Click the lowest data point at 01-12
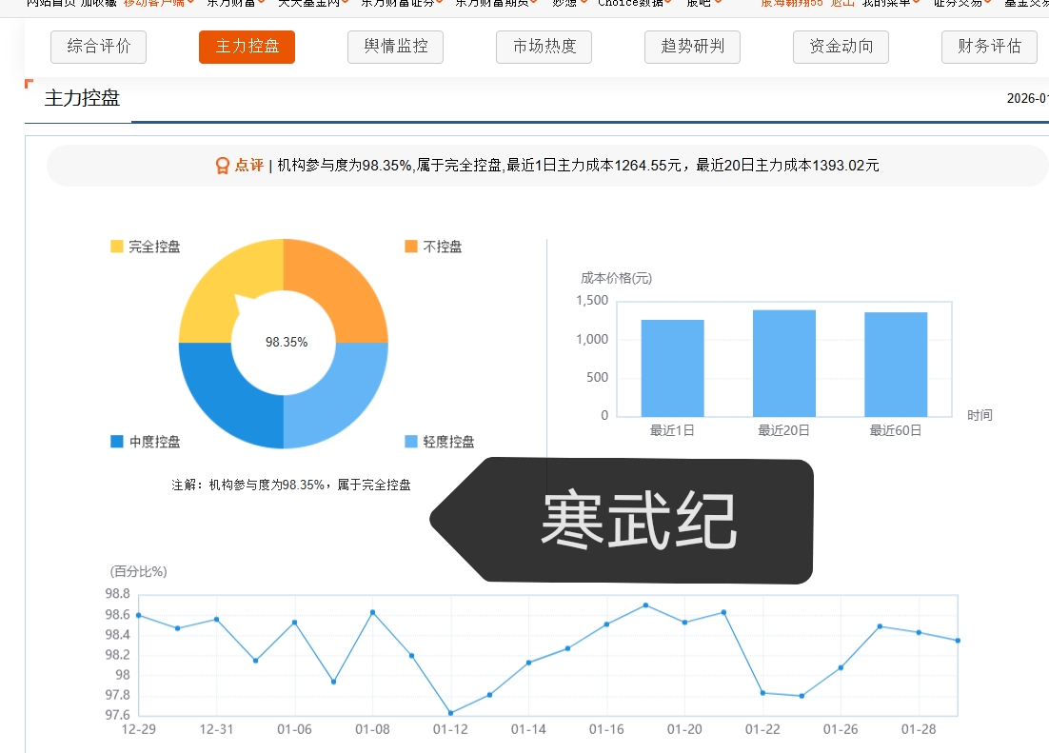Image resolution: width=1049 pixels, height=753 pixels. click(450, 713)
